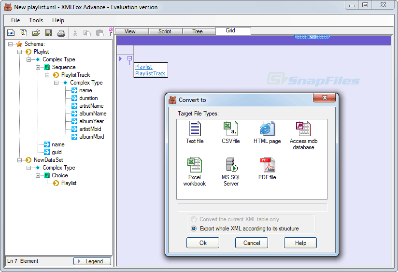Follow the Playlist link in grid

pos(143,67)
